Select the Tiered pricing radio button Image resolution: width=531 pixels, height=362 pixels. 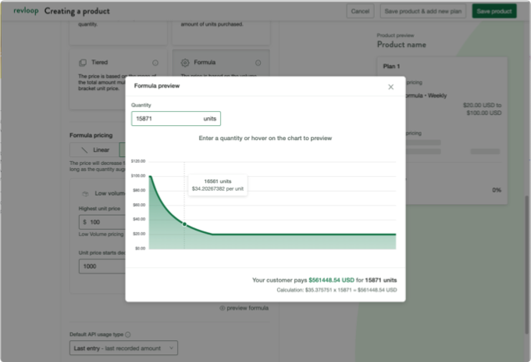tap(155, 63)
